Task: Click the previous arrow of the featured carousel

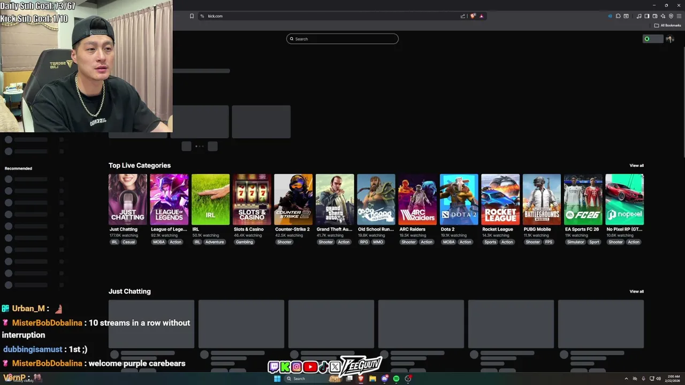Action: coord(186,146)
